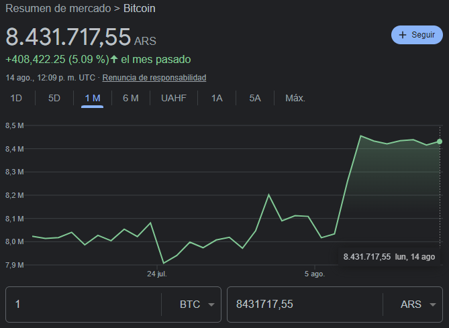Select the 1 M time range tab
449x328 pixels.
[x=93, y=98]
